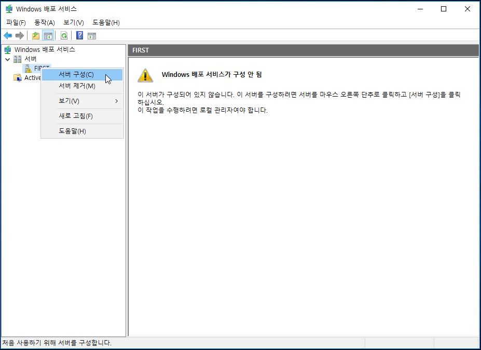Open the 도움말(H) menu in the menu bar
The height and width of the screenshot is (350, 481).
pyautogui.click(x=106, y=22)
